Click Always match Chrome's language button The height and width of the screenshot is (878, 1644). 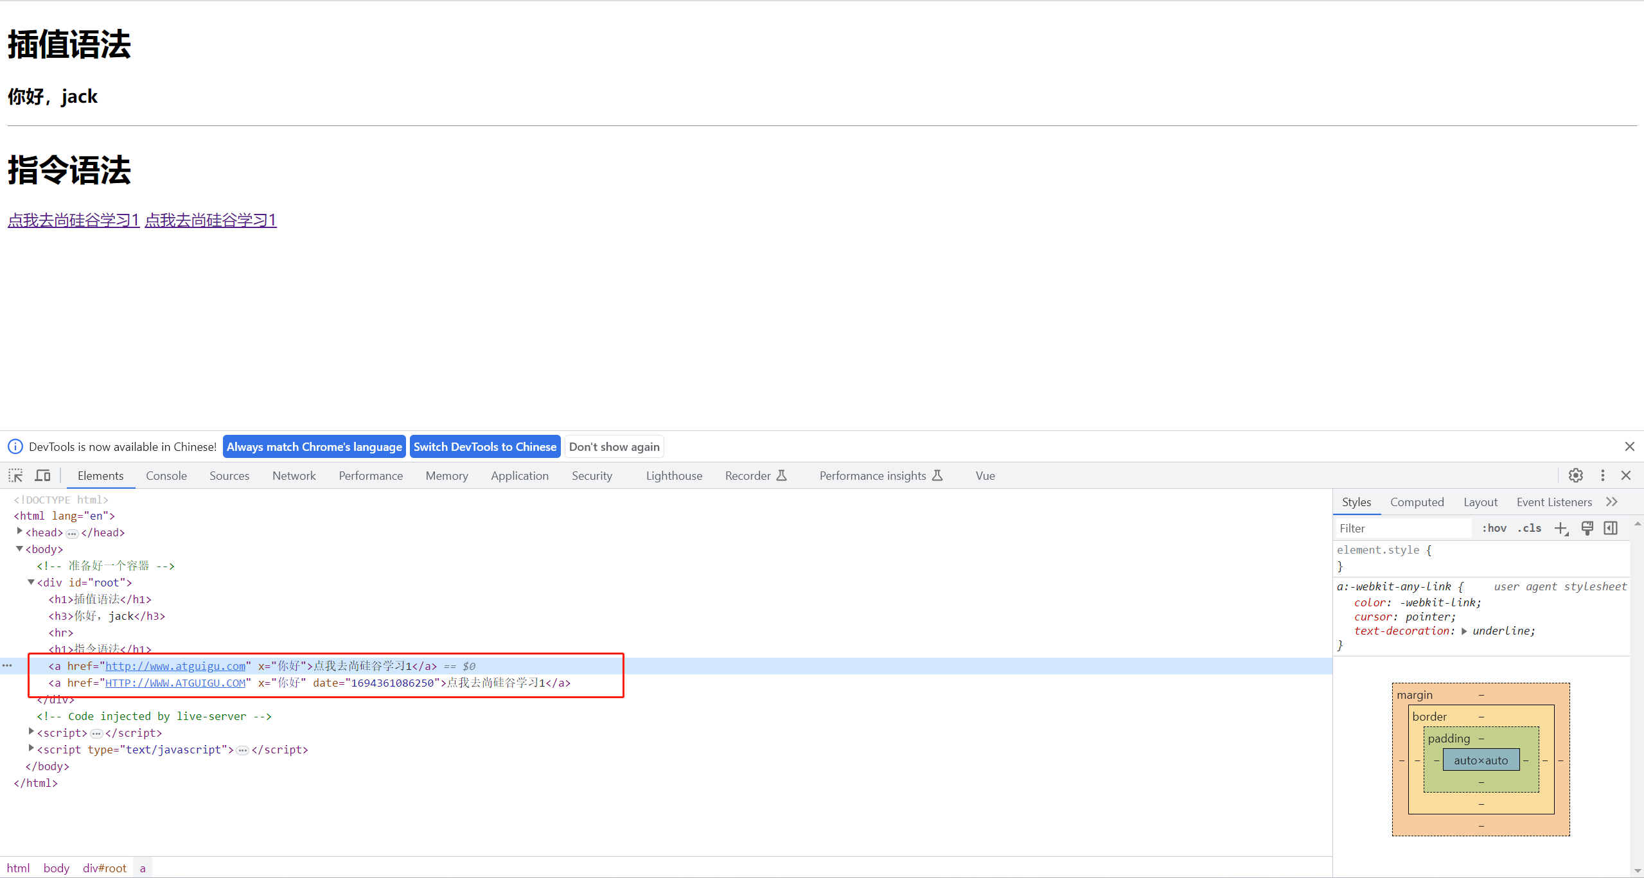point(314,446)
